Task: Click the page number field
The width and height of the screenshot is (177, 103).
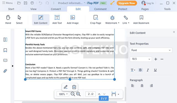Action: [90, 94]
